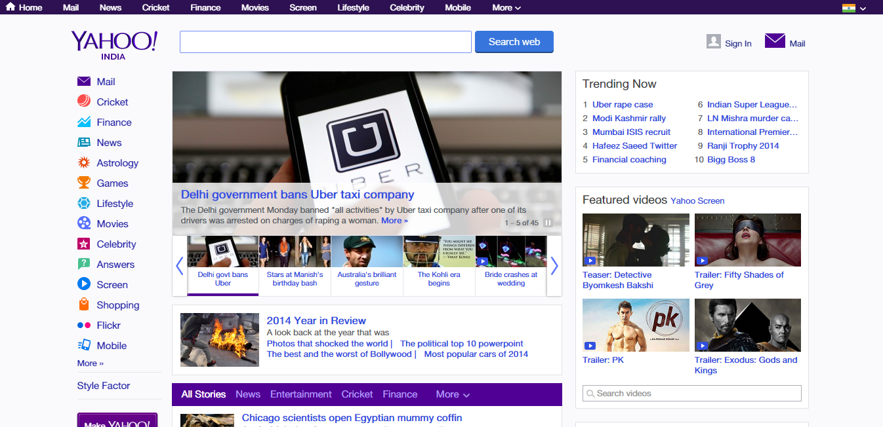Viewport: 883px width, 427px height.
Task: Click the Finance chart icon in sidebar
Action: 84,122
